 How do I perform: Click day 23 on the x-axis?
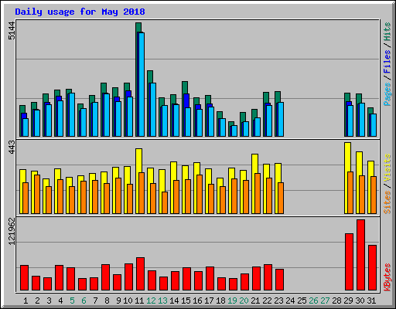pos(278,301)
